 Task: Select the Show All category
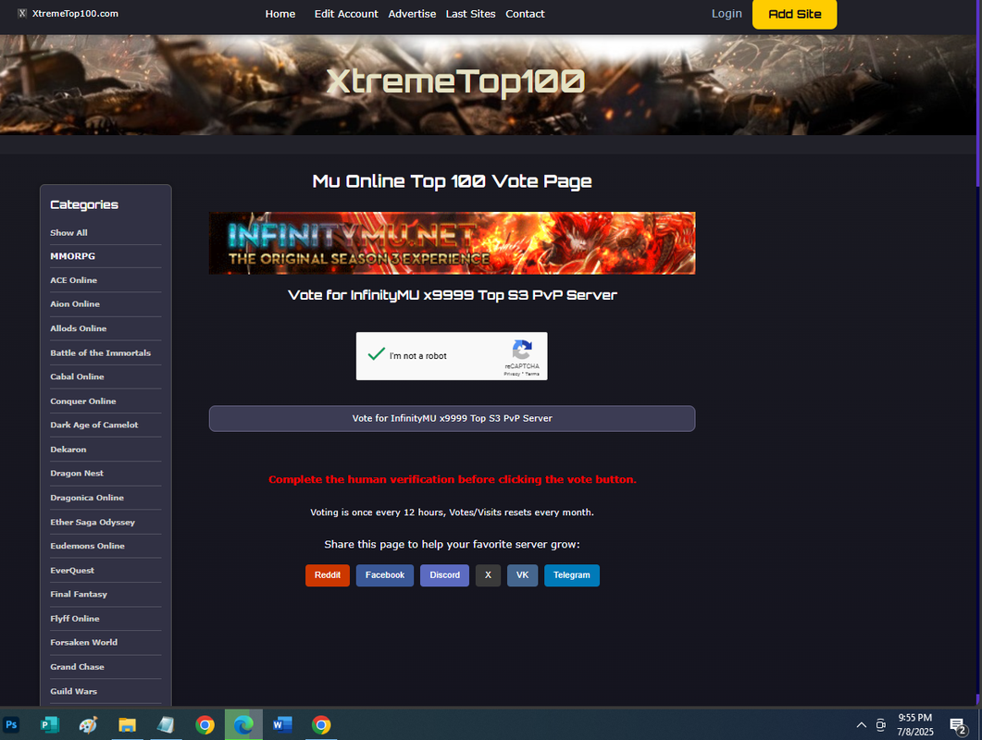point(68,233)
